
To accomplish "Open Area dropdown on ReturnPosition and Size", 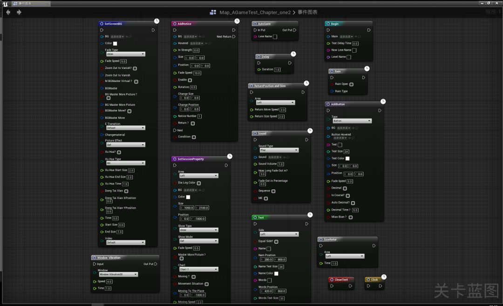I will (275, 102).
